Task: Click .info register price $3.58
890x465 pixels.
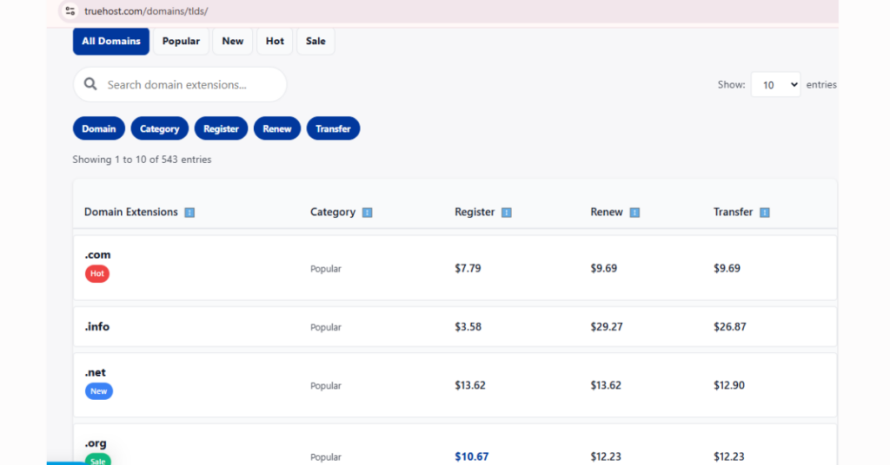Action: pos(468,327)
